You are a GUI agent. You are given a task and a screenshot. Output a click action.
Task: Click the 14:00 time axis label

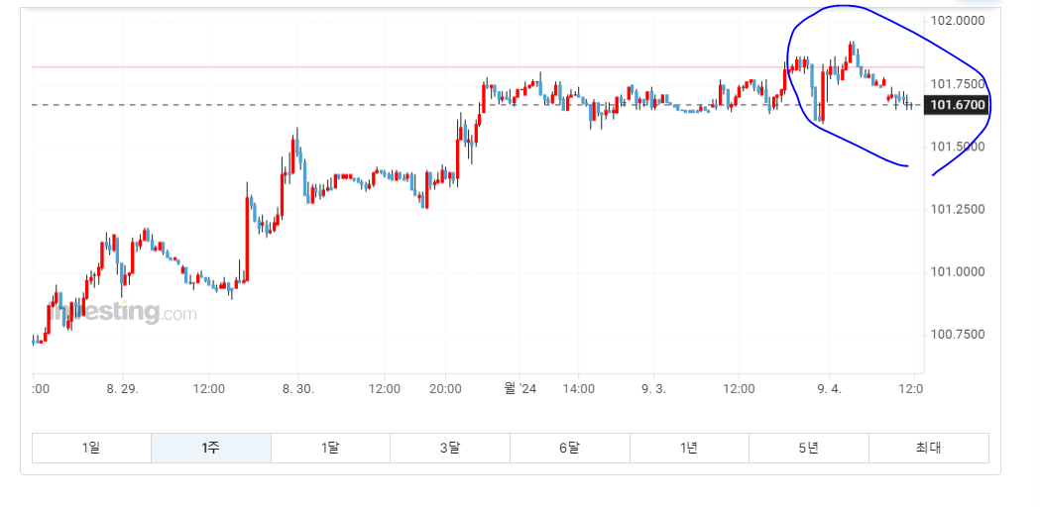(x=578, y=389)
